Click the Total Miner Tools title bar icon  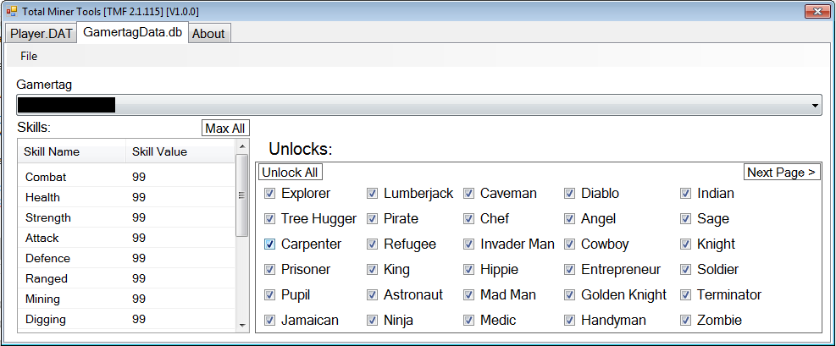pyautogui.click(x=11, y=11)
